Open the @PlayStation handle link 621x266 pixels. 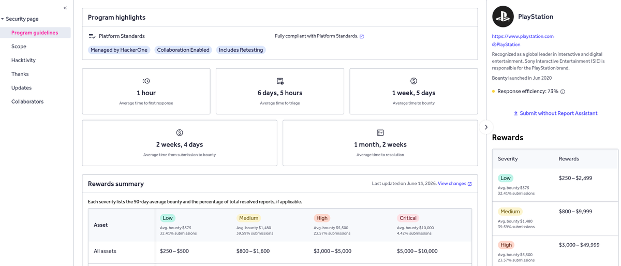pyautogui.click(x=506, y=45)
